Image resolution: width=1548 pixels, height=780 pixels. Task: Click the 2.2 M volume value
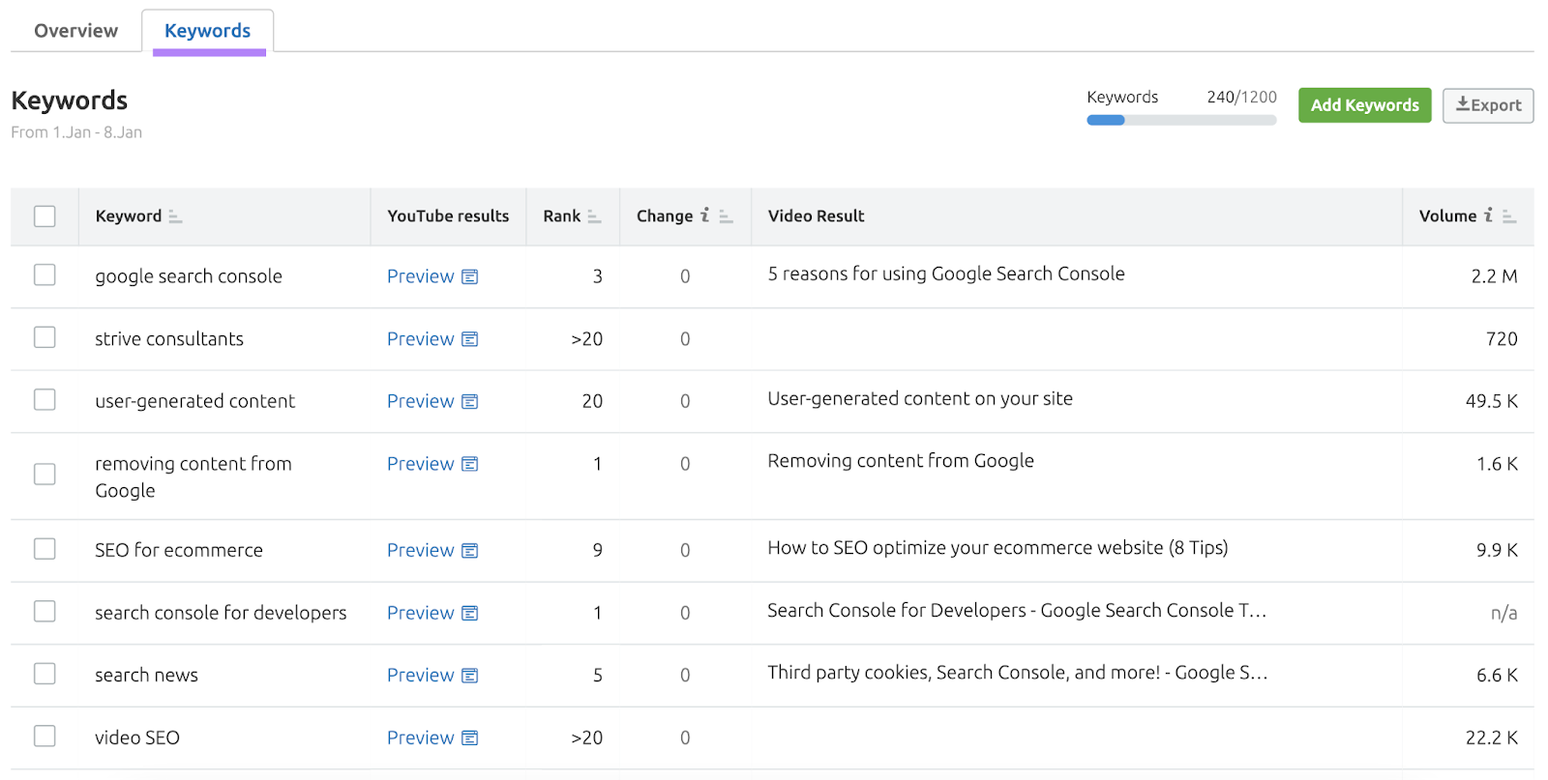click(1494, 276)
